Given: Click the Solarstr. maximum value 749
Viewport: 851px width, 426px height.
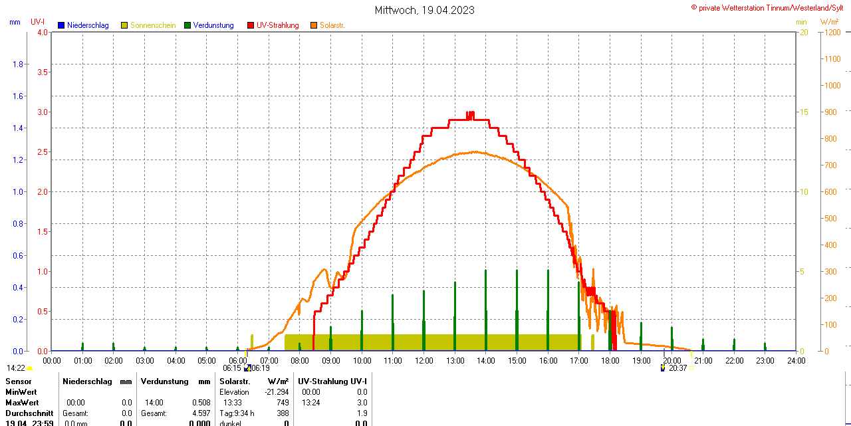Looking at the screenshot, I should [x=283, y=403].
